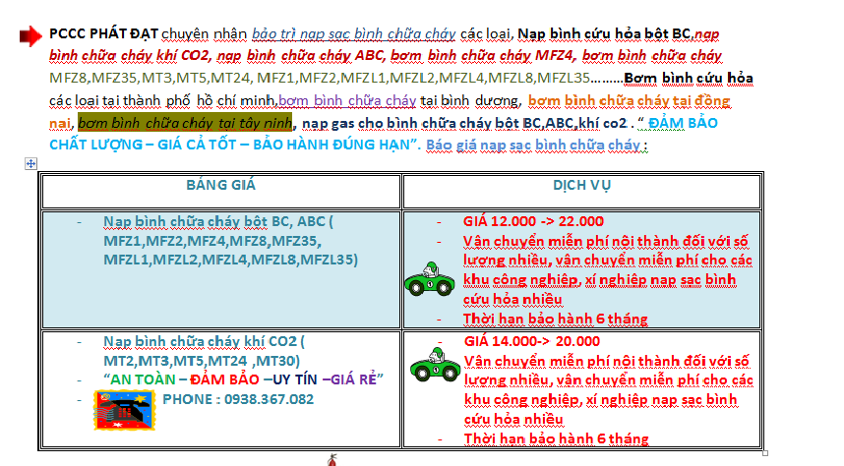Click the 'Nạp bình chữa cháy bột BC, ABC' text

pyautogui.click(x=218, y=221)
